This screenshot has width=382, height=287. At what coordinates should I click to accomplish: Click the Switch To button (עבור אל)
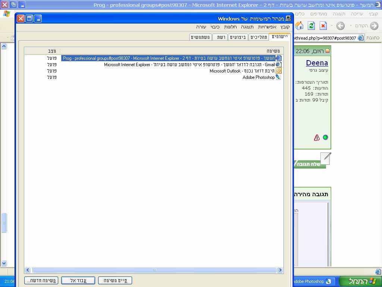click(x=78, y=280)
